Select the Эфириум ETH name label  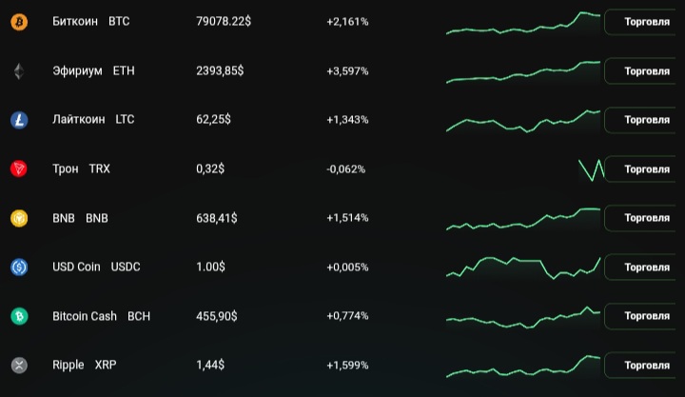click(x=93, y=71)
